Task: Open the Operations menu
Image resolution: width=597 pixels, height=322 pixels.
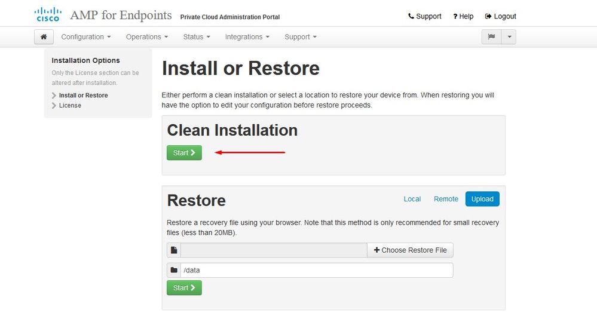Action: (x=147, y=37)
